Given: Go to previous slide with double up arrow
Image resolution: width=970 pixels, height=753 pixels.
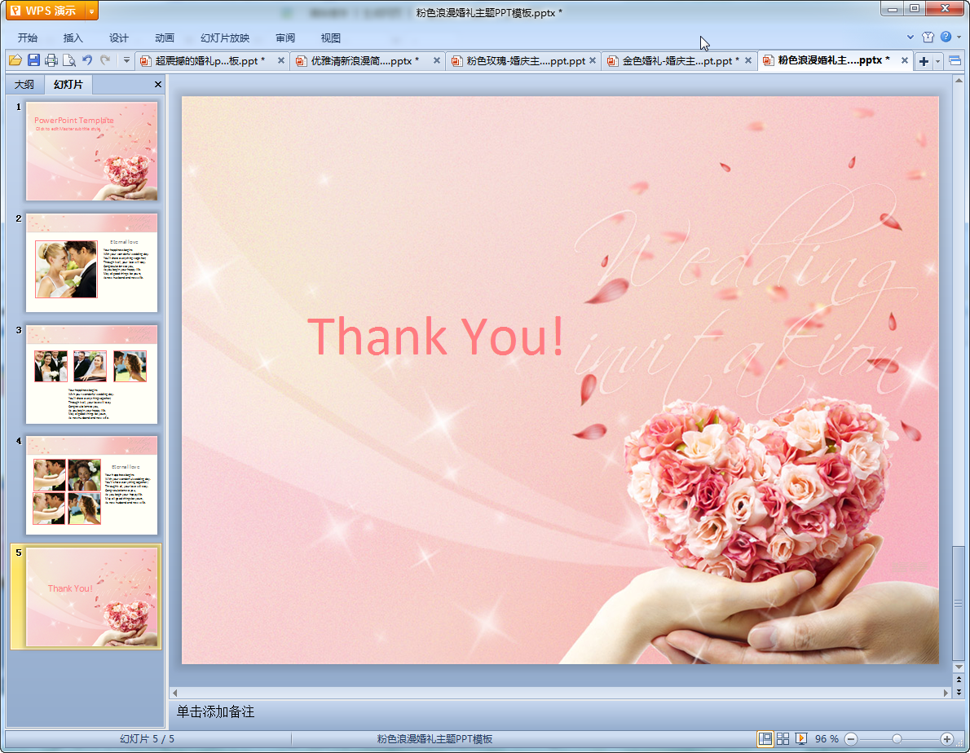Looking at the screenshot, I should pos(959,680).
